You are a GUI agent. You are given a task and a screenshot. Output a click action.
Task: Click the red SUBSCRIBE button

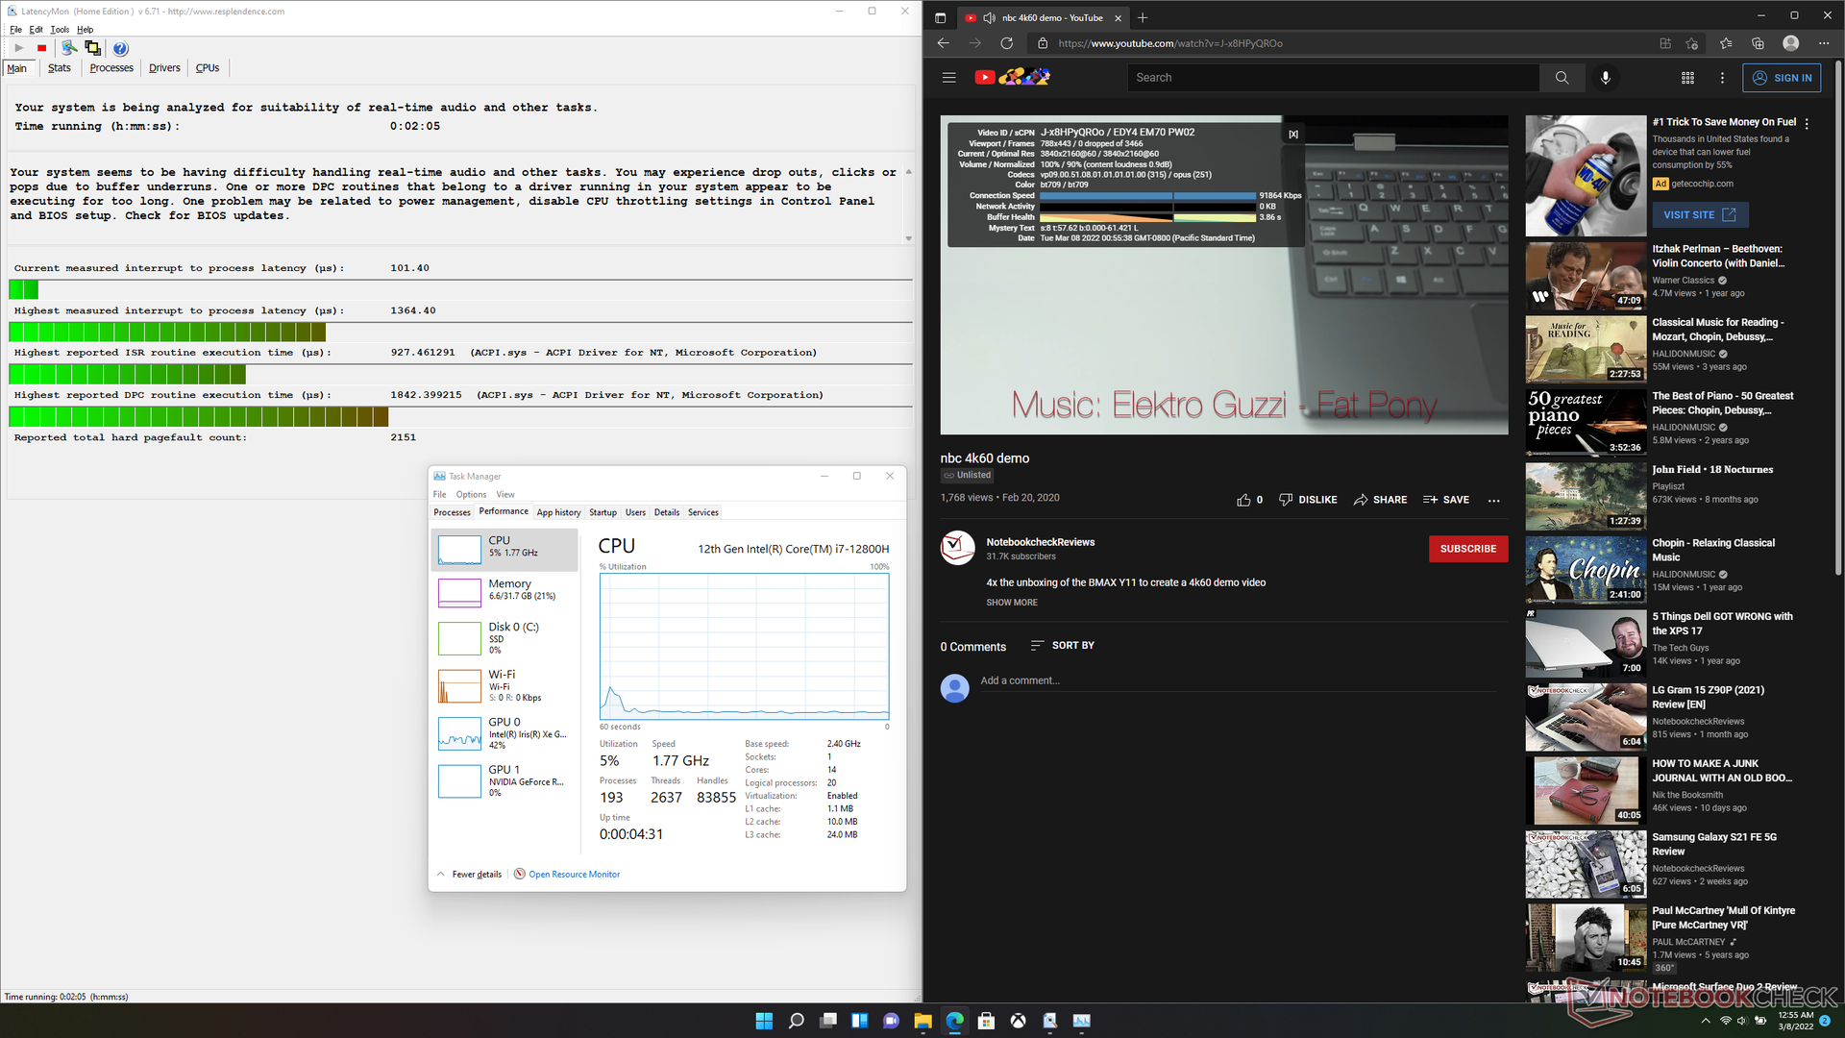pos(1467,549)
